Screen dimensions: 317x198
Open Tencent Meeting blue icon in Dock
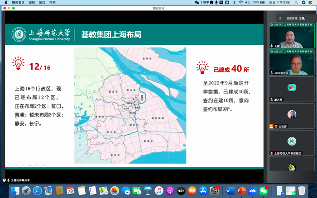pyautogui.click(x=252, y=191)
